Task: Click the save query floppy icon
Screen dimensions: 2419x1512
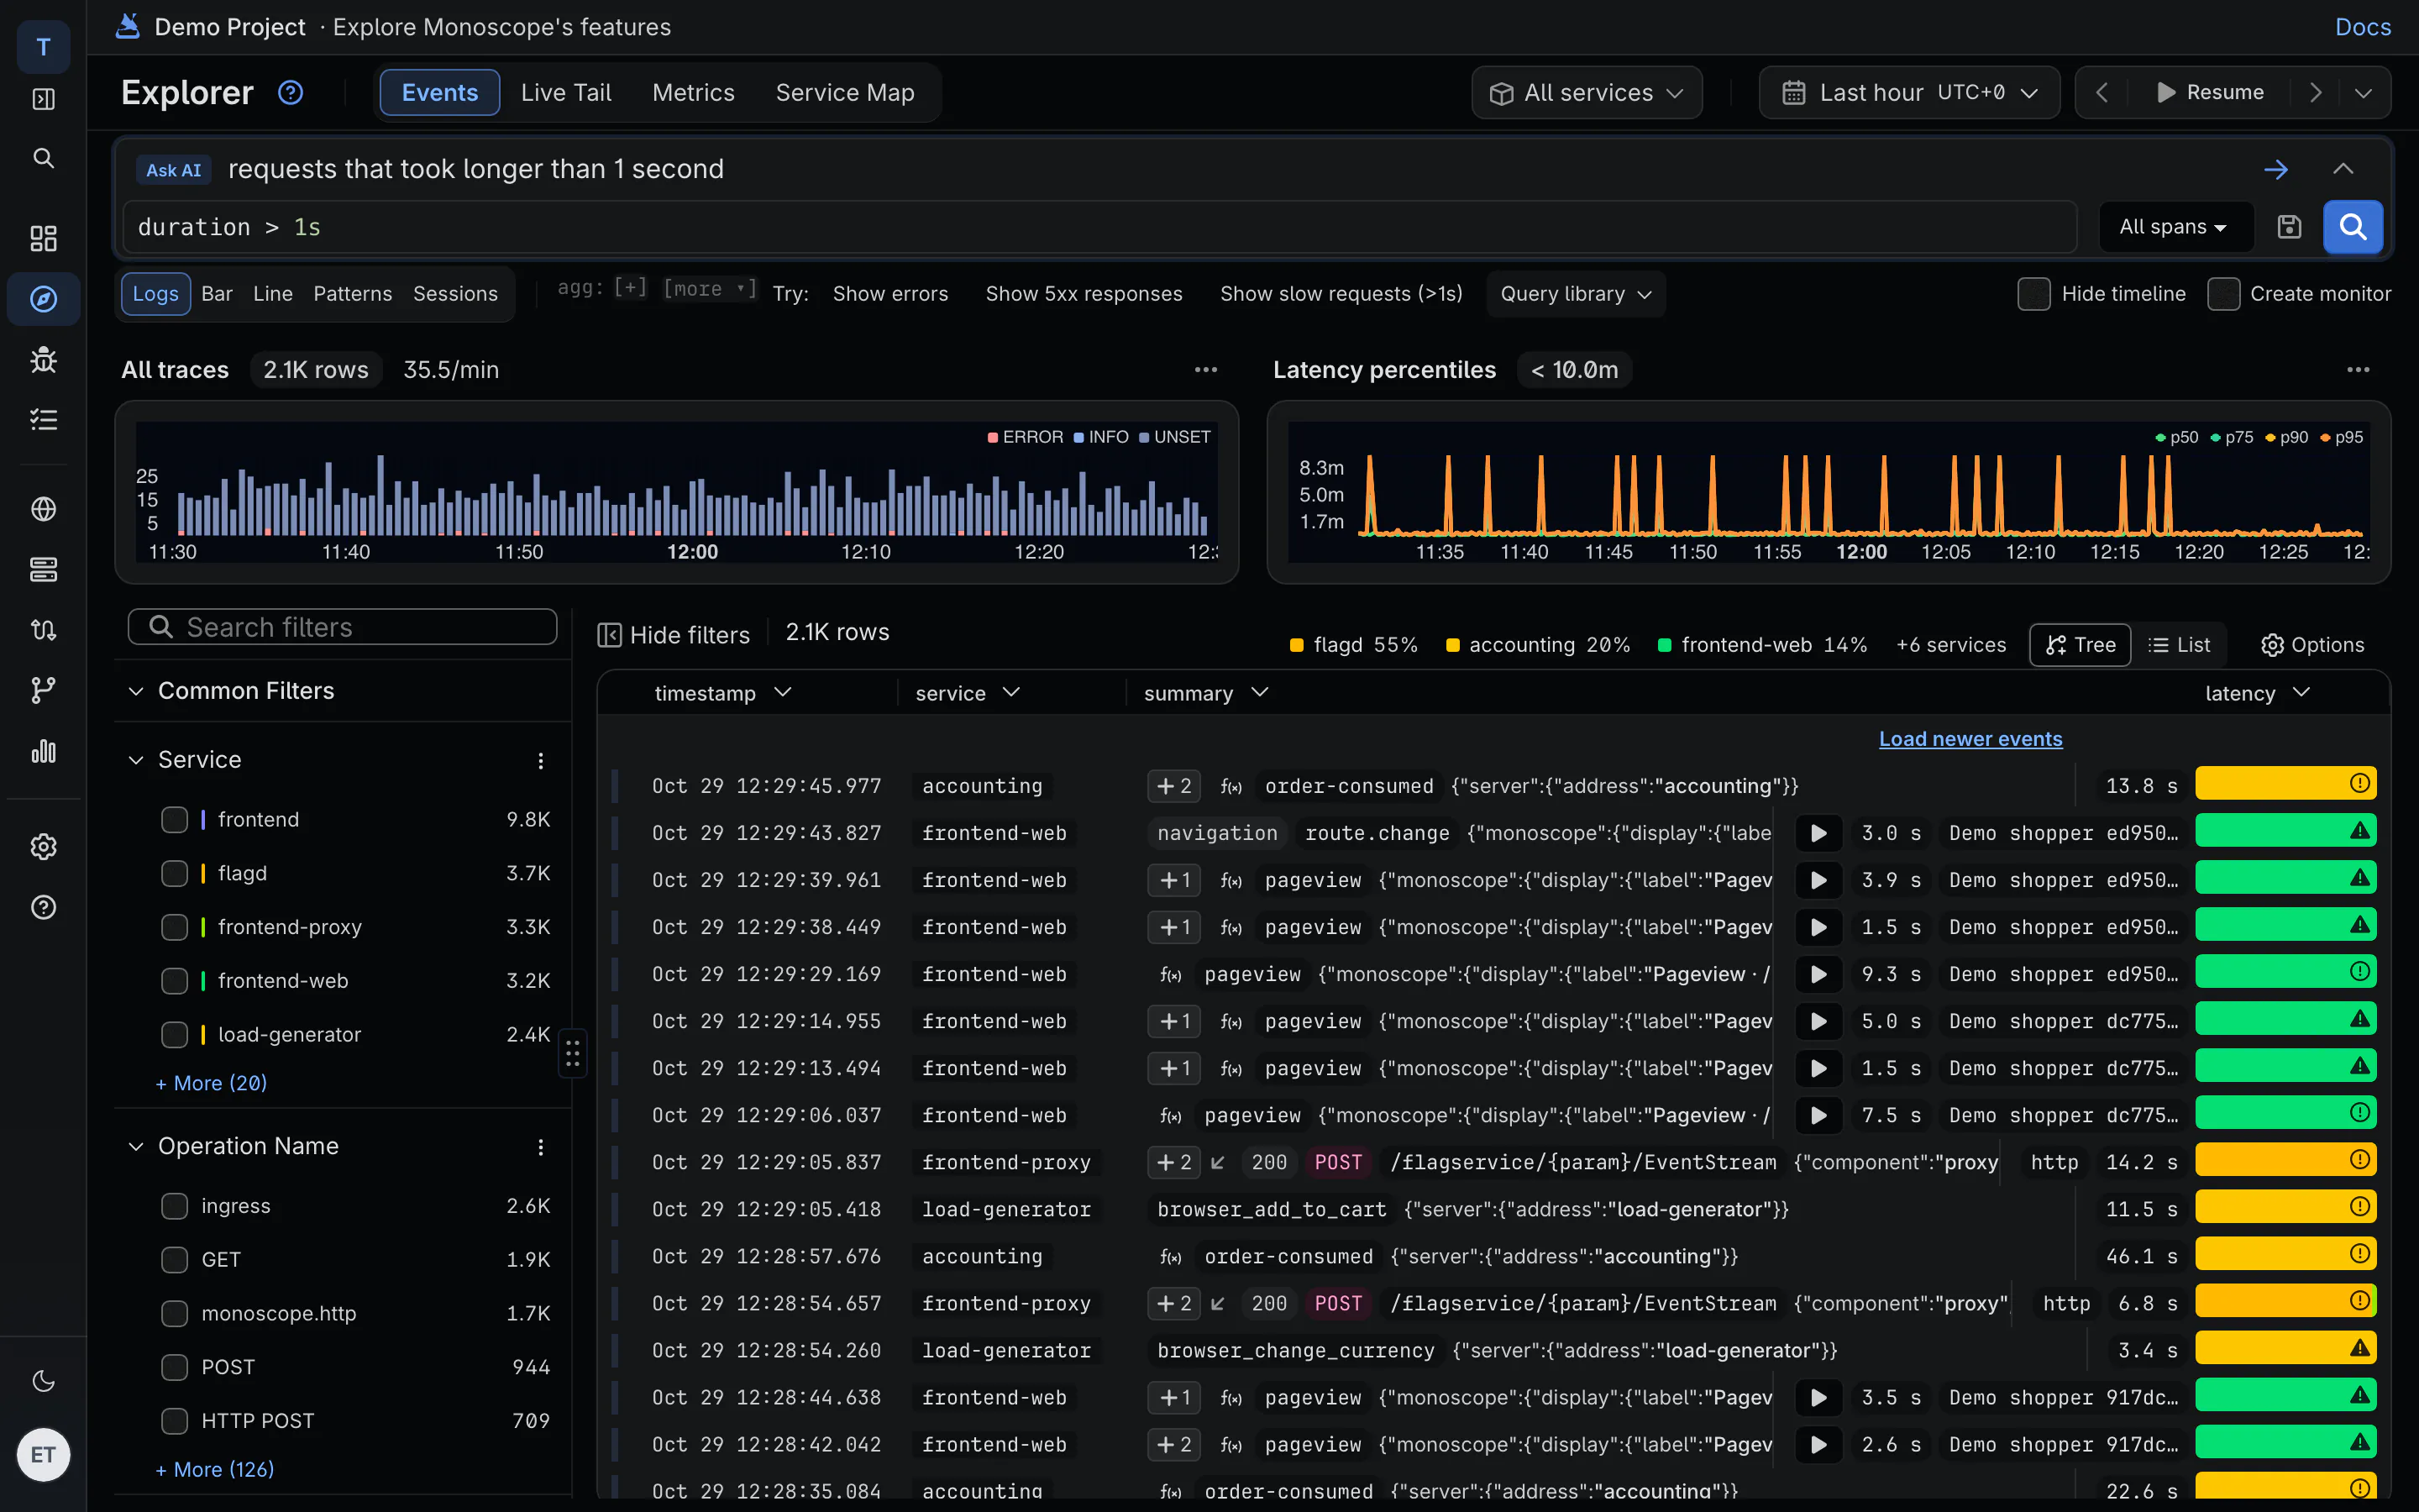Action: click(x=2289, y=227)
